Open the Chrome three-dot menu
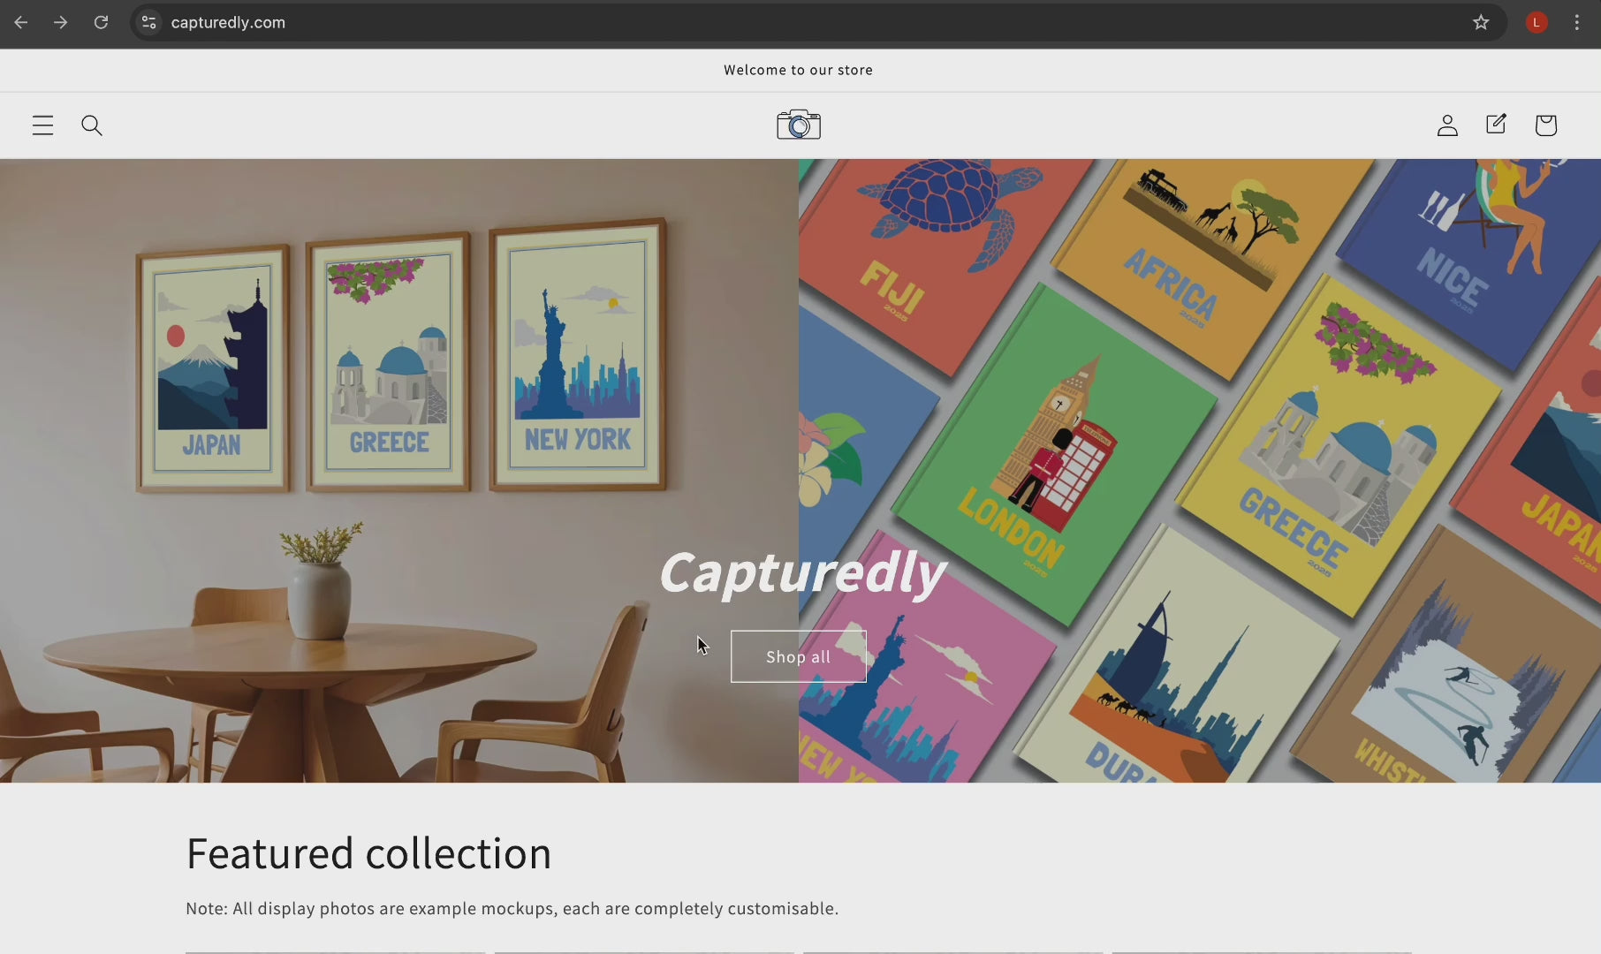 point(1577,22)
